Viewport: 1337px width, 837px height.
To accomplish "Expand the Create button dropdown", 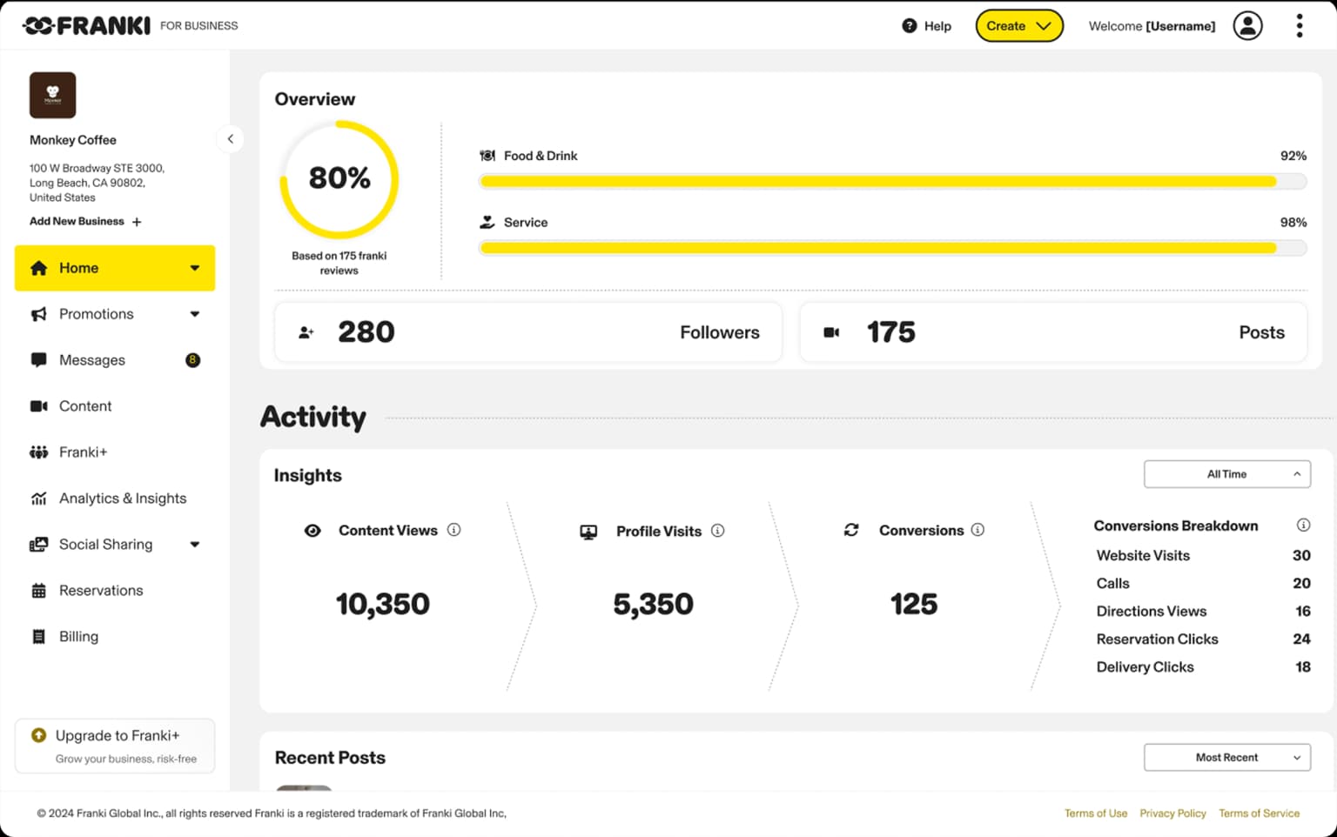I will pos(1044,26).
